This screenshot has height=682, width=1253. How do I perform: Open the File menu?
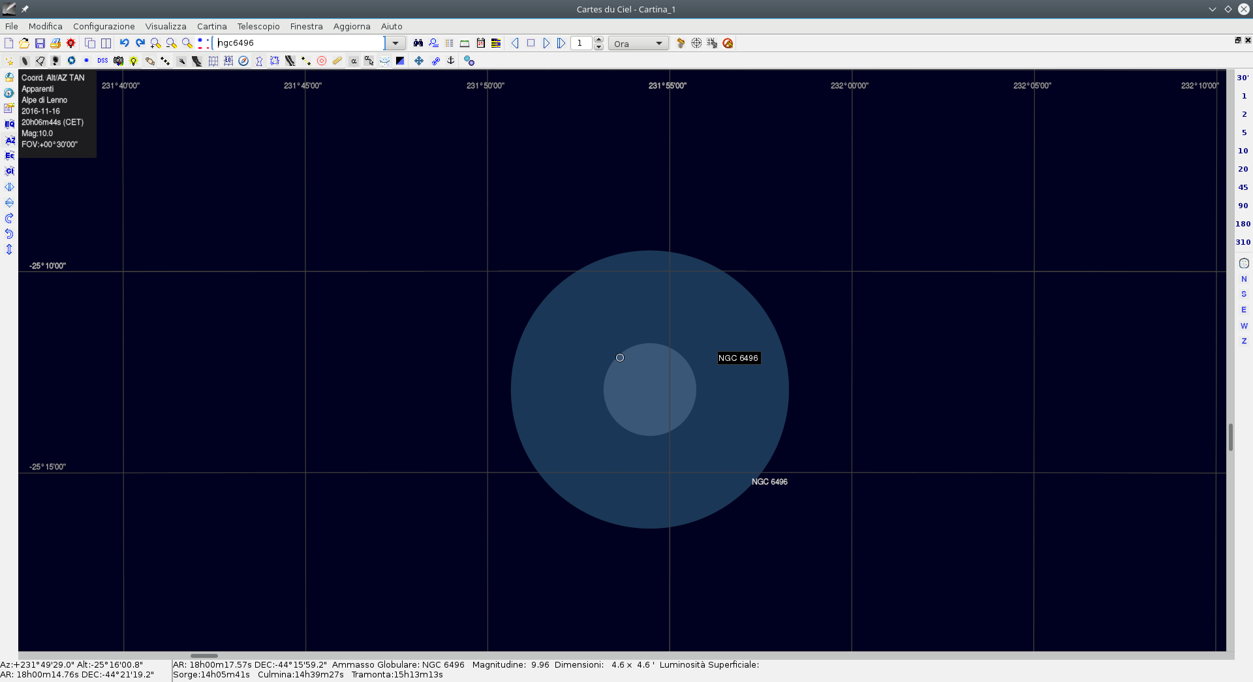point(12,26)
